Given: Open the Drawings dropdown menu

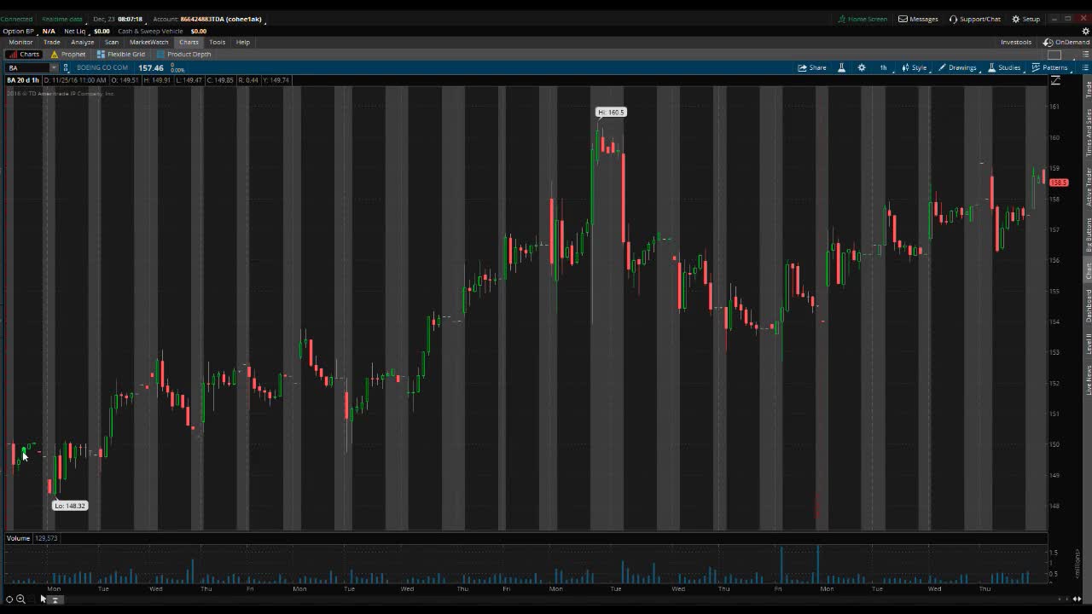Looking at the screenshot, I should [957, 67].
